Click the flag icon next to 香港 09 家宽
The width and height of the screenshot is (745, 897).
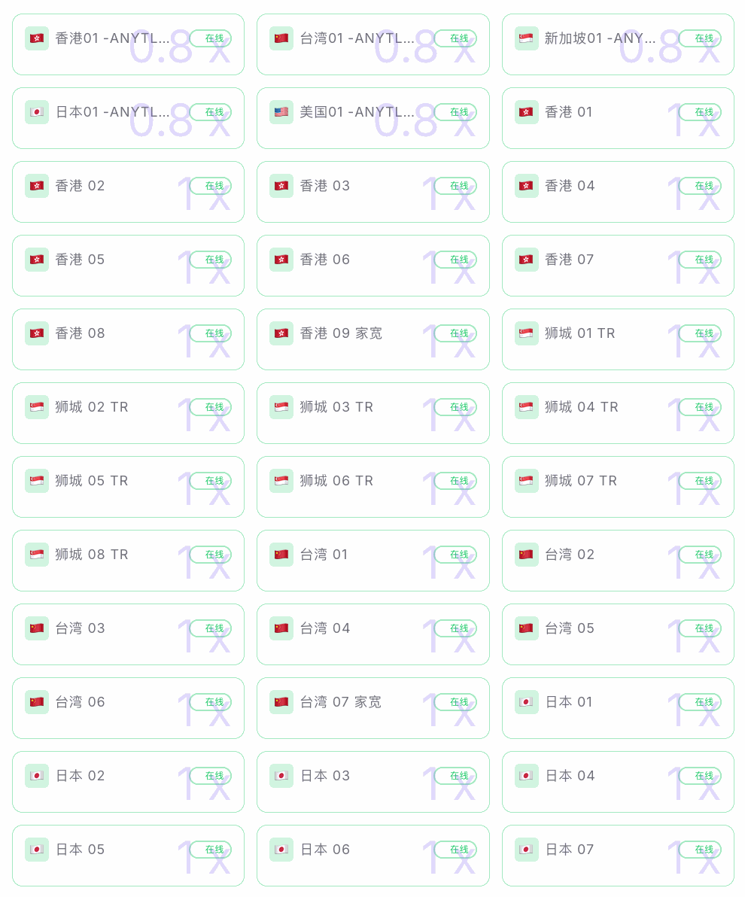tap(281, 333)
